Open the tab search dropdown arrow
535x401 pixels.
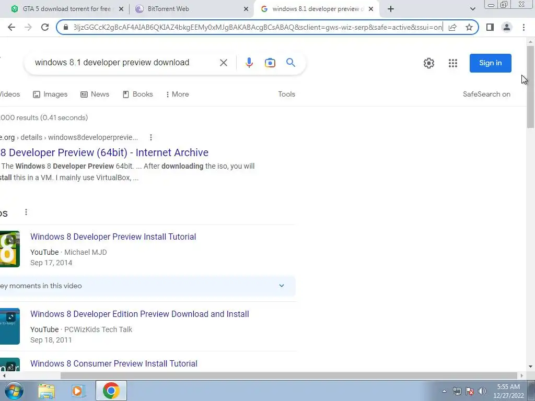(472, 9)
